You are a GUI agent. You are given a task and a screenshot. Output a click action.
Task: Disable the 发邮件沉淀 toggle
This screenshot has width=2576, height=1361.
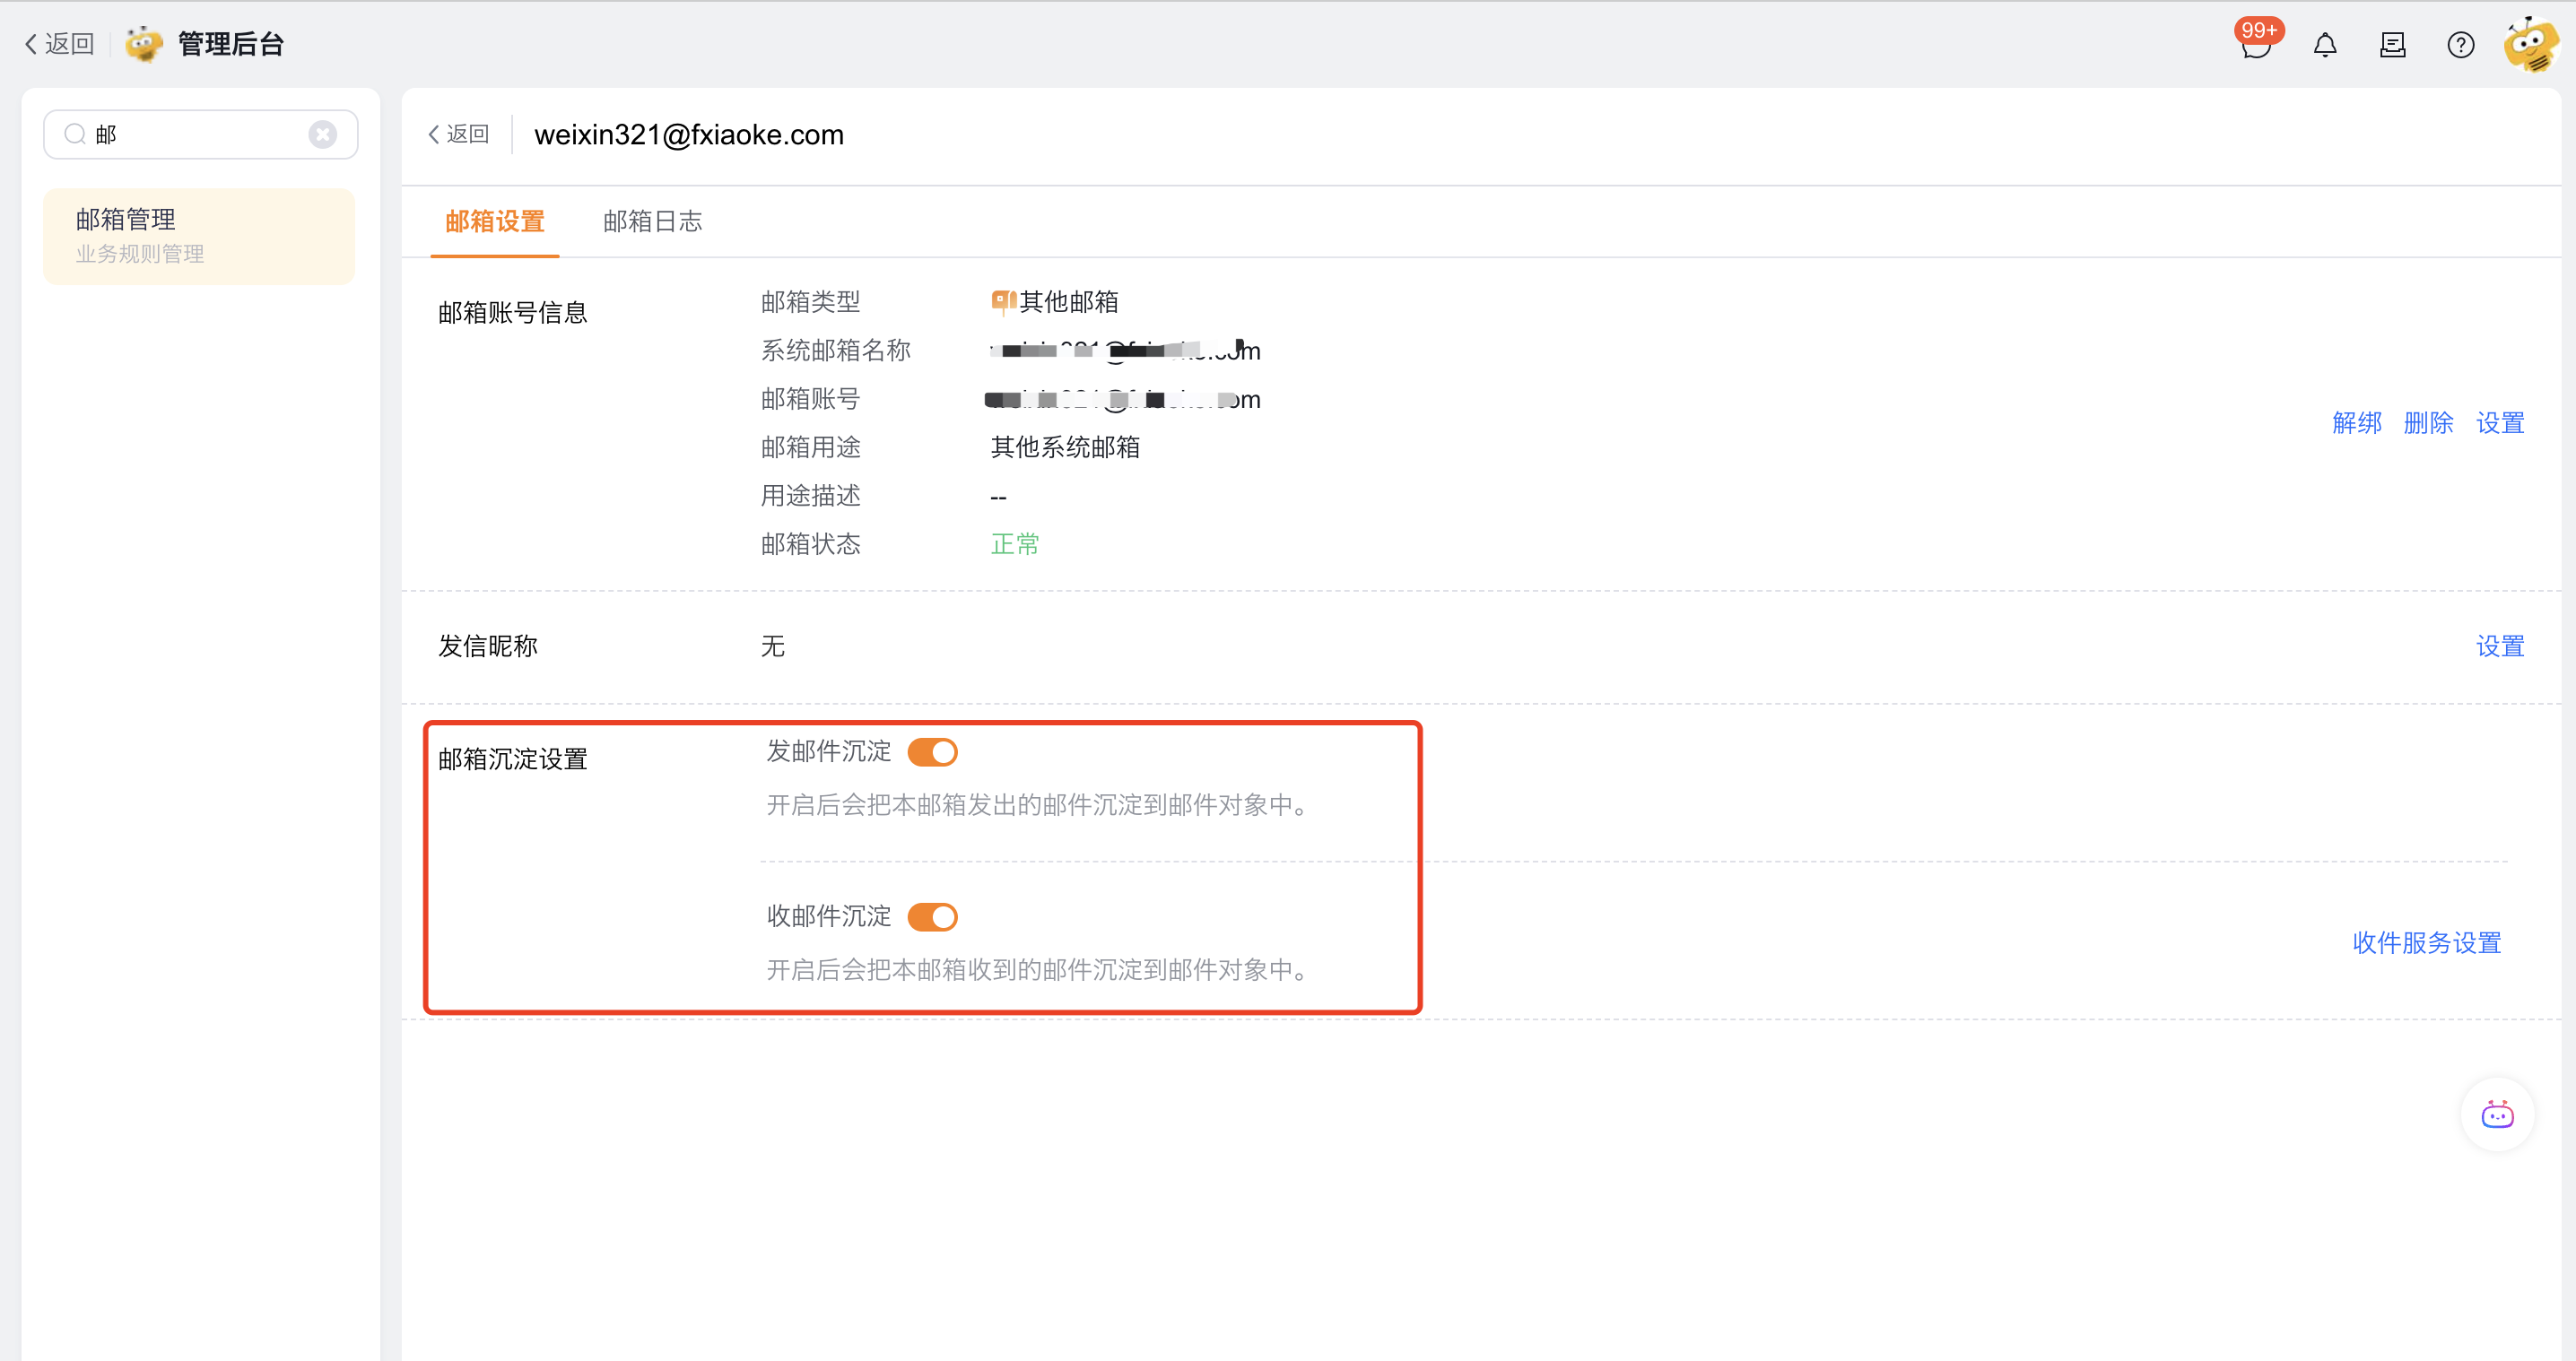pyautogui.click(x=932, y=751)
